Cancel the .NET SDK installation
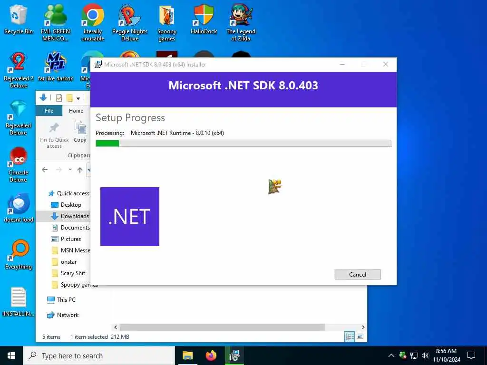 358,274
